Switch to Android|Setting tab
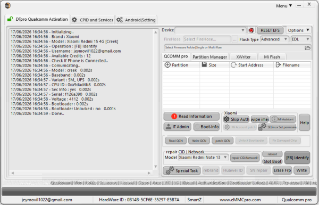Image resolution: width=319 pixels, height=205 pixels. pos(136,20)
